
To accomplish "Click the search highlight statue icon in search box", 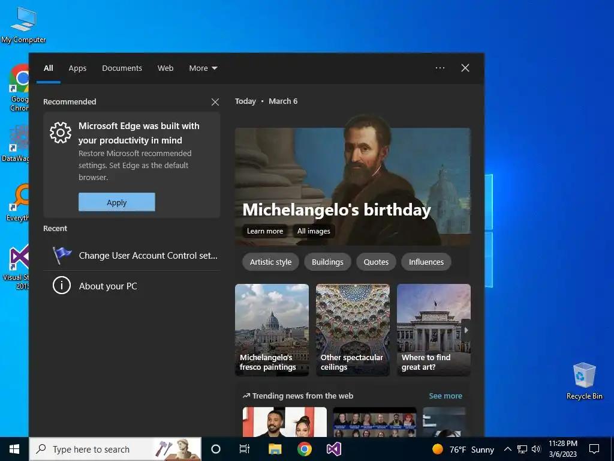I will (176, 449).
